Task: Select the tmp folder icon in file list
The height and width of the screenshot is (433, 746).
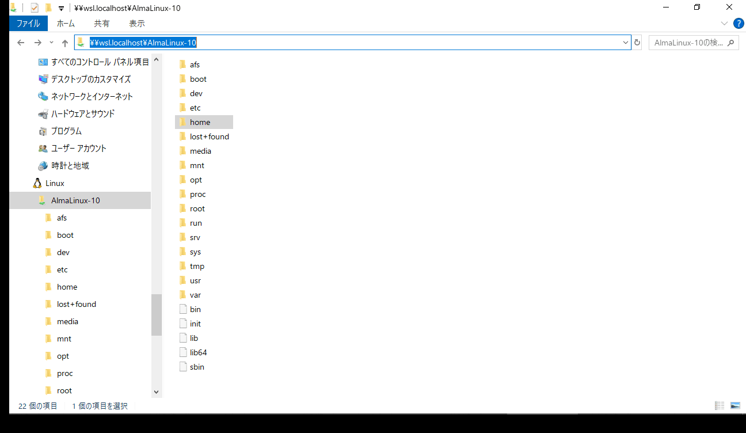Action: pyautogui.click(x=183, y=266)
